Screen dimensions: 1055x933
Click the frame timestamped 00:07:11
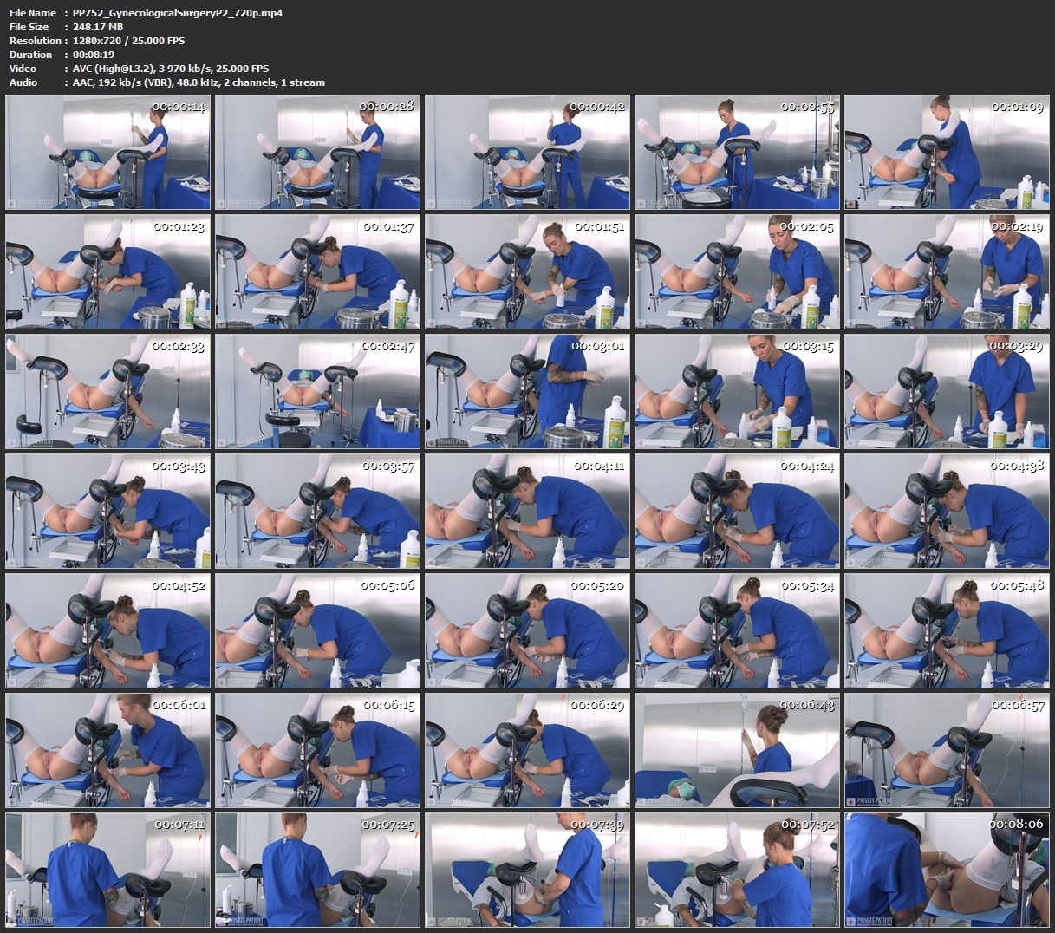[x=107, y=870]
